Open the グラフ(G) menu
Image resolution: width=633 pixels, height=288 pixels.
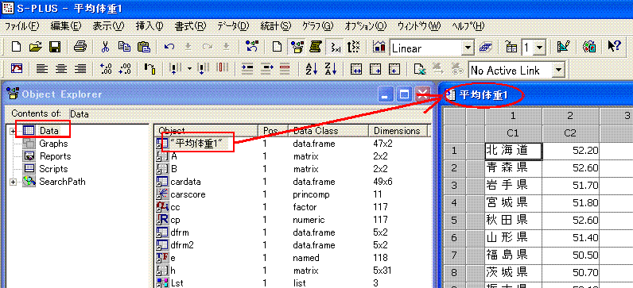click(318, 26)
